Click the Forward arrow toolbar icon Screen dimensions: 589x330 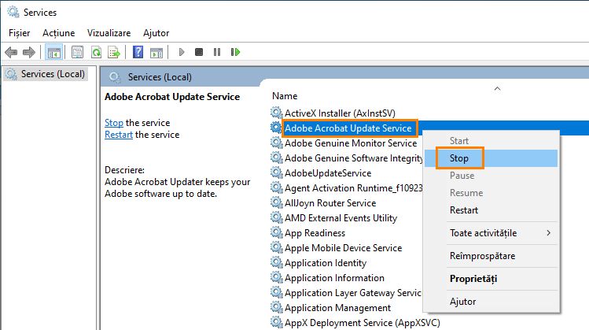point(29,52)
